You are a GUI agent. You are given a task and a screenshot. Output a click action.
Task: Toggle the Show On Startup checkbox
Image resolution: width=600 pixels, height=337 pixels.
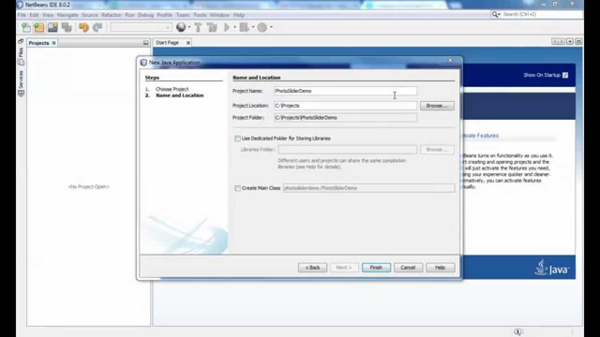pyautogui.click(x=565, y=75)
